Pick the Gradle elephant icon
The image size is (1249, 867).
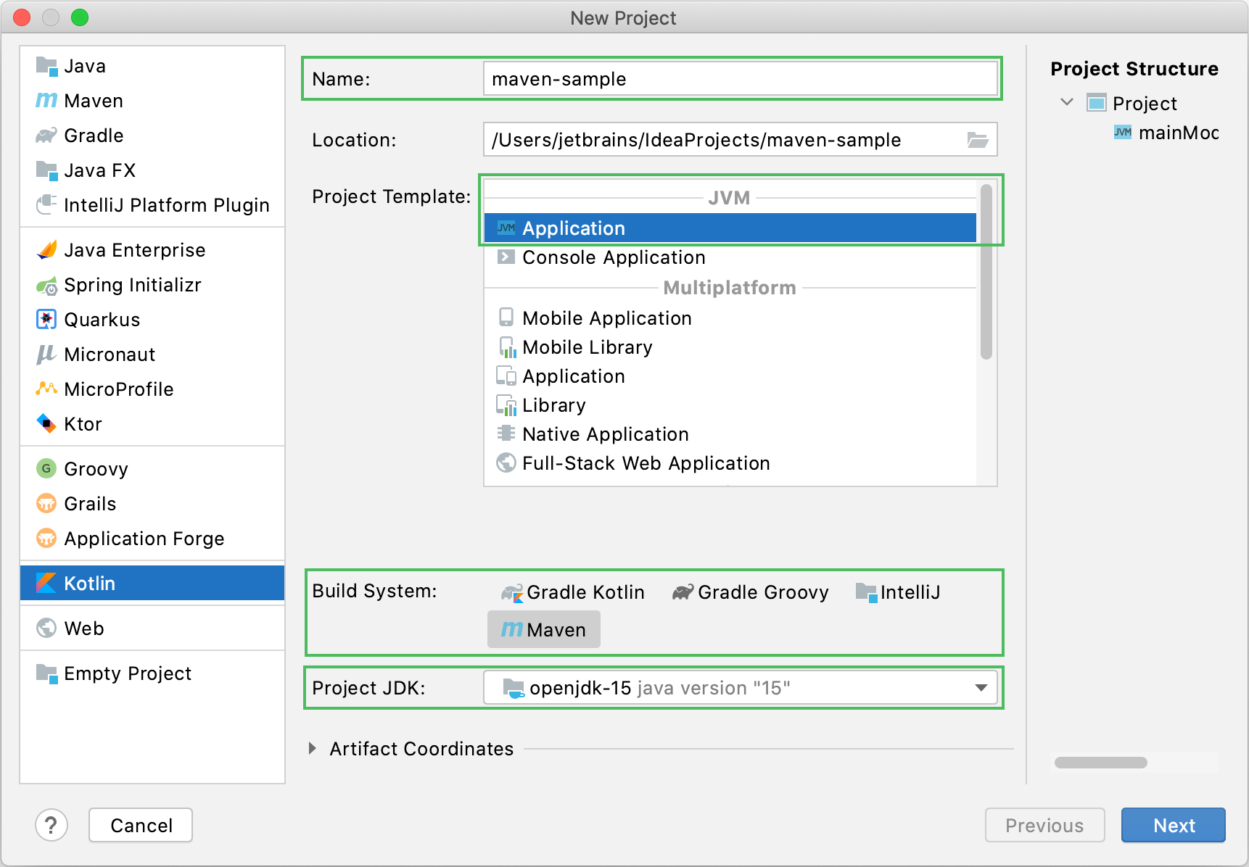pos(46,136)
